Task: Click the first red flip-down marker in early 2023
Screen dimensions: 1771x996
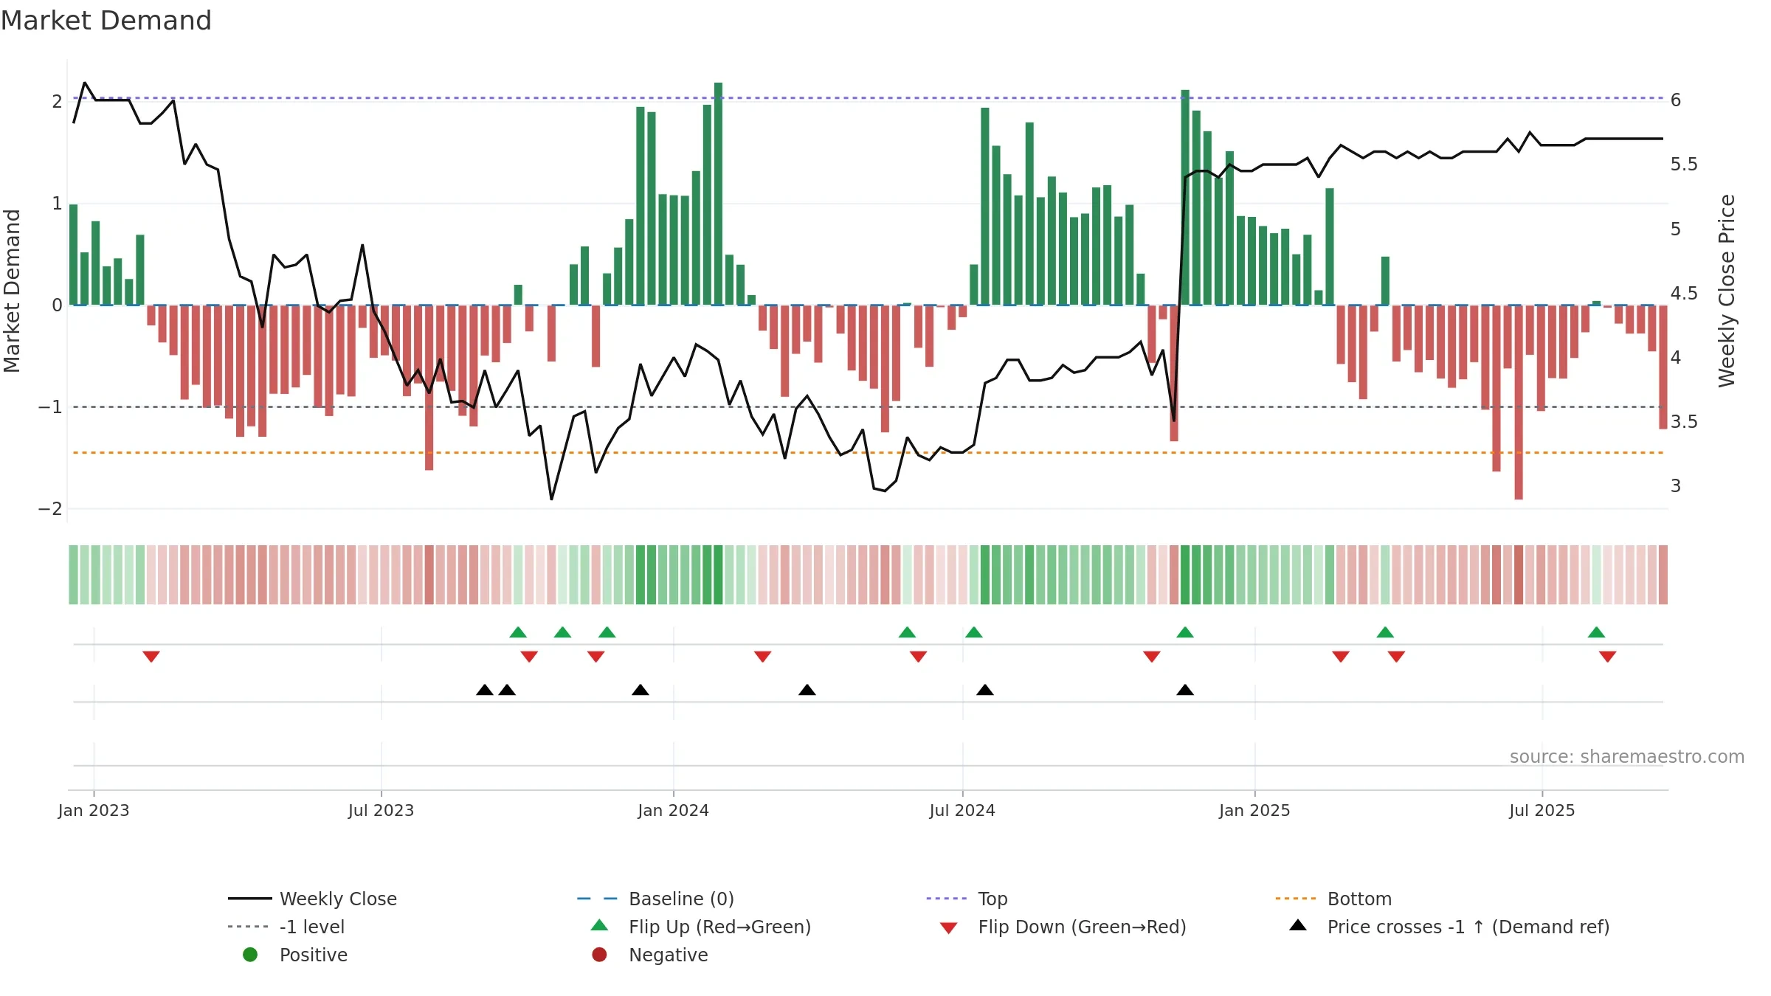Action: (x=151, y=657)
